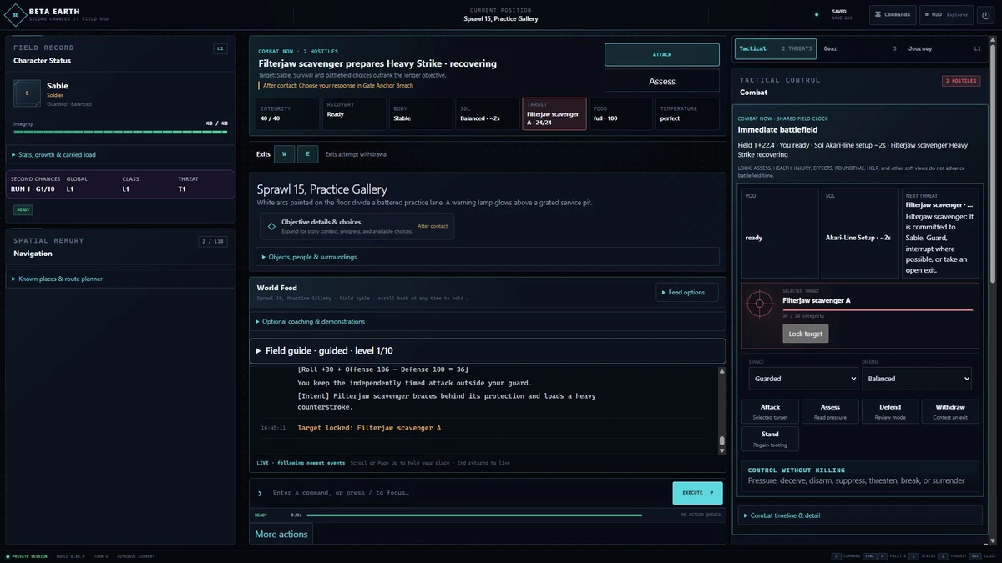Image resolution: width=1002 pixels, height=563 pixels.
Task: Click the large ATTACK button in the combat banner
Action: 662,54
